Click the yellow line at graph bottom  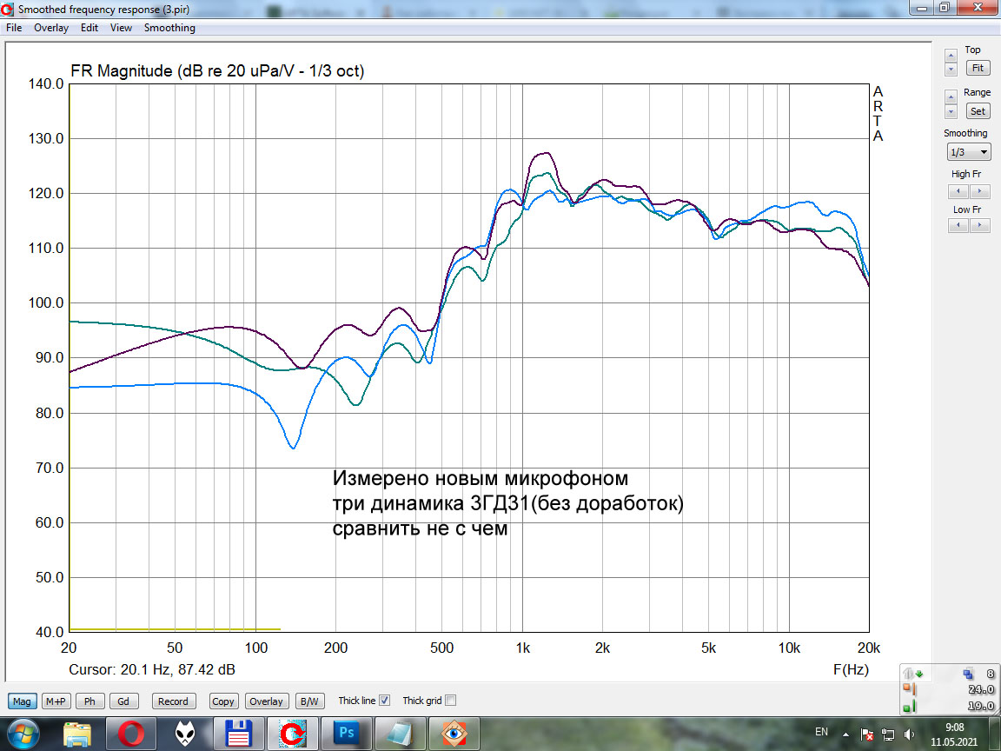pyautogui.click(x=175, y=629)
